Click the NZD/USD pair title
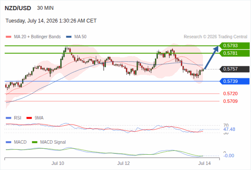The width and height of the screenshot is (251, 170). (18, 8)
